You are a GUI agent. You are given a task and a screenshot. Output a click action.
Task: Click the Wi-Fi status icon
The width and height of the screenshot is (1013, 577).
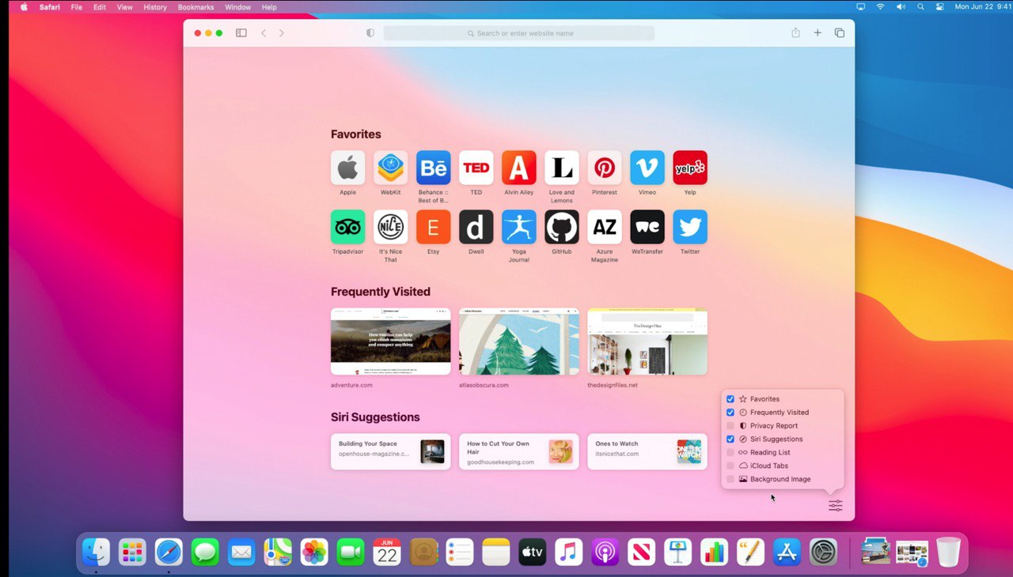coord(880,7)
